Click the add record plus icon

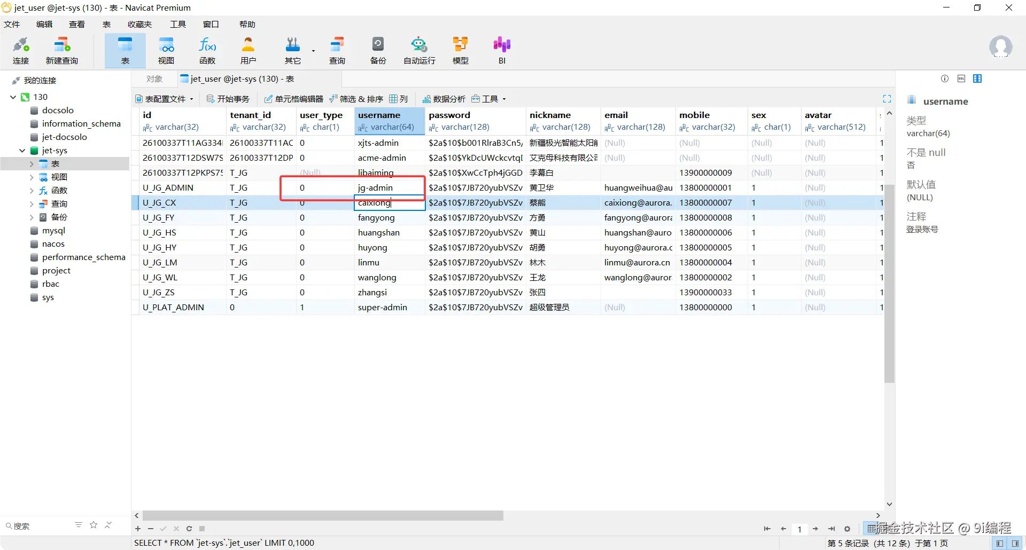click(138, 529)
